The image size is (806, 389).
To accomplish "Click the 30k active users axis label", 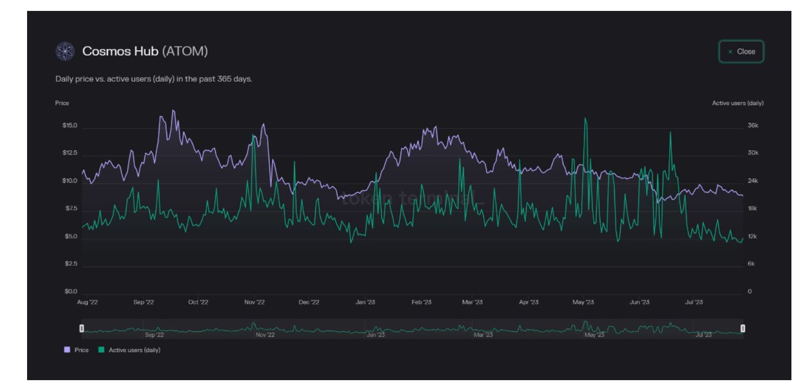I will coord(752,153).
